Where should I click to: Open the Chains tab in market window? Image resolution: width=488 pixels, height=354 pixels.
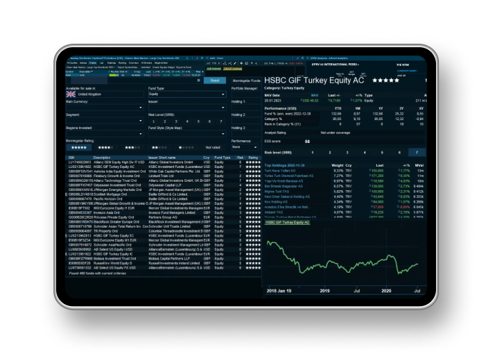[x=91, y=62]
